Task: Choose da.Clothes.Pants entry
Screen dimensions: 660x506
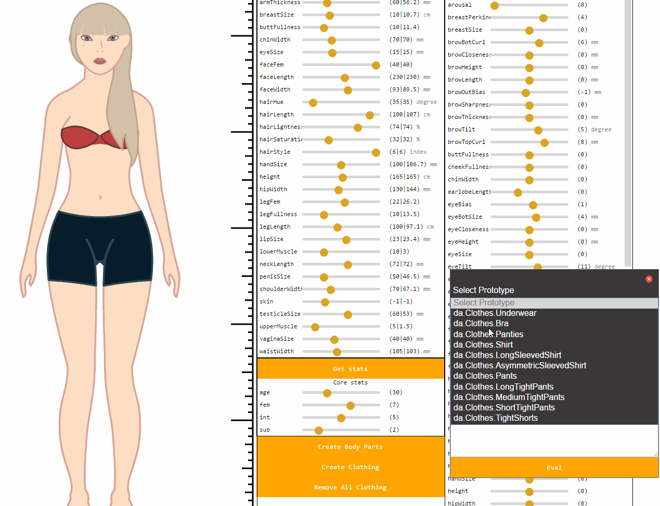Action: click(485, 376)
